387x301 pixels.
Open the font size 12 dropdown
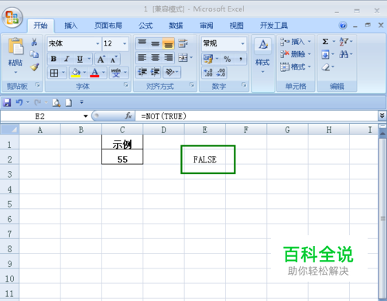125,43
